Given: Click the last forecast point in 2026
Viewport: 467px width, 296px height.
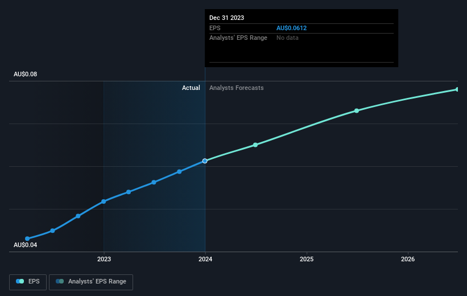Looking at the screenshot, I should pos(457,89).
